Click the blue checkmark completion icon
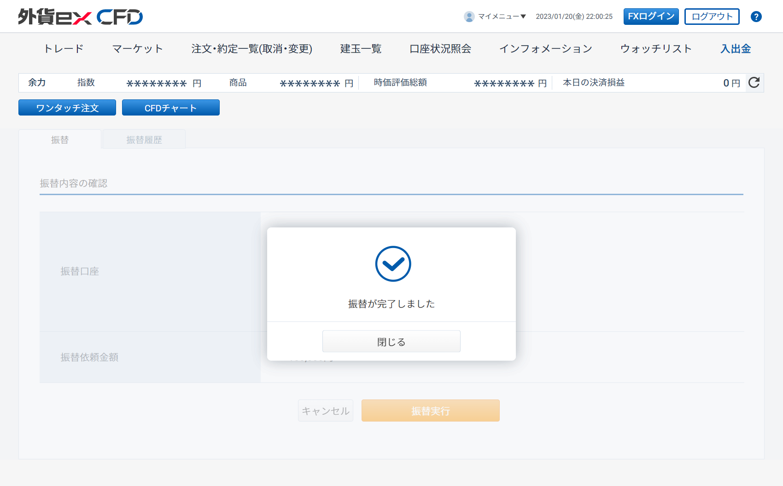The image size is (783, 486). tap(393, 264)
